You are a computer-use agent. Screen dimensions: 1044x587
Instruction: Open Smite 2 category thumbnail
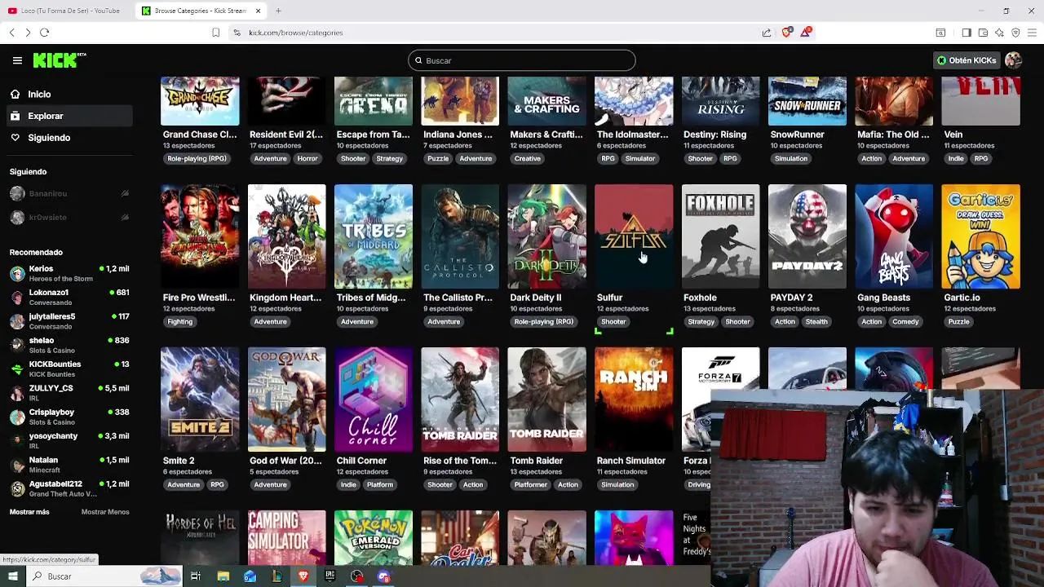tap(200, 399)
